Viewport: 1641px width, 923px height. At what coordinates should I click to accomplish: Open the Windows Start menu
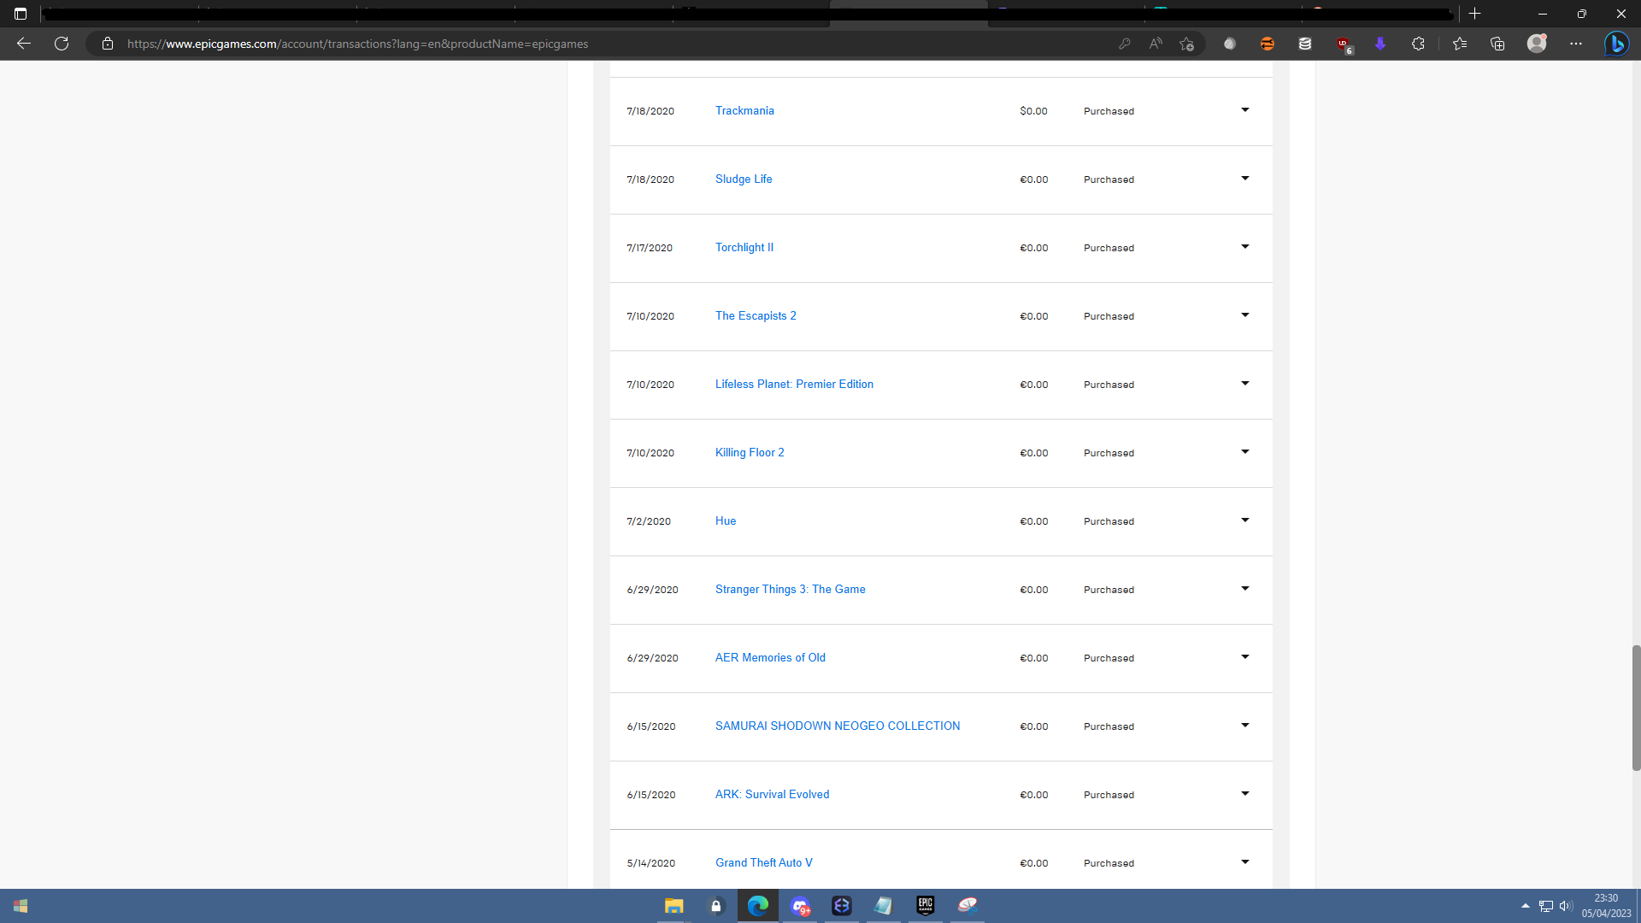tap(21, 906)
